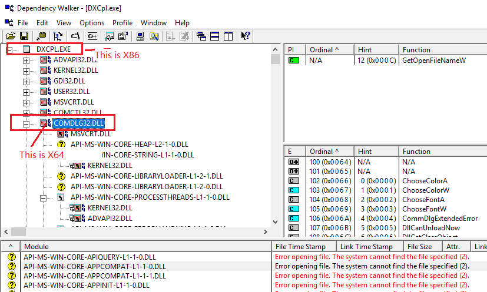
Task: Sort exports by the E column header
Action: click(x=295, y=151)
